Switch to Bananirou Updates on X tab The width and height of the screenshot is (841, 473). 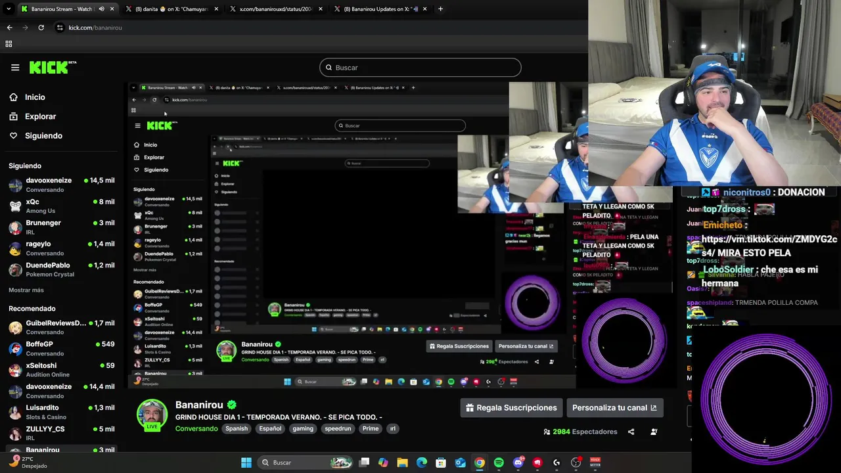point(381,9)
